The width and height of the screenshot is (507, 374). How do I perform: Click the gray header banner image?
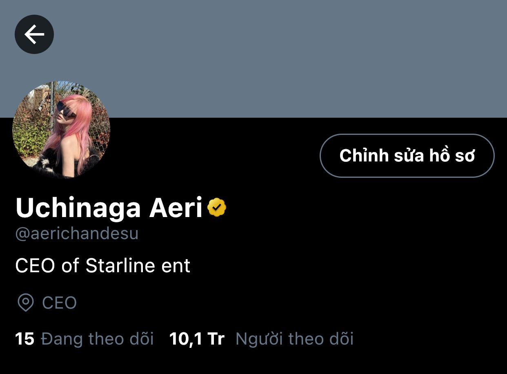[253, 59]
